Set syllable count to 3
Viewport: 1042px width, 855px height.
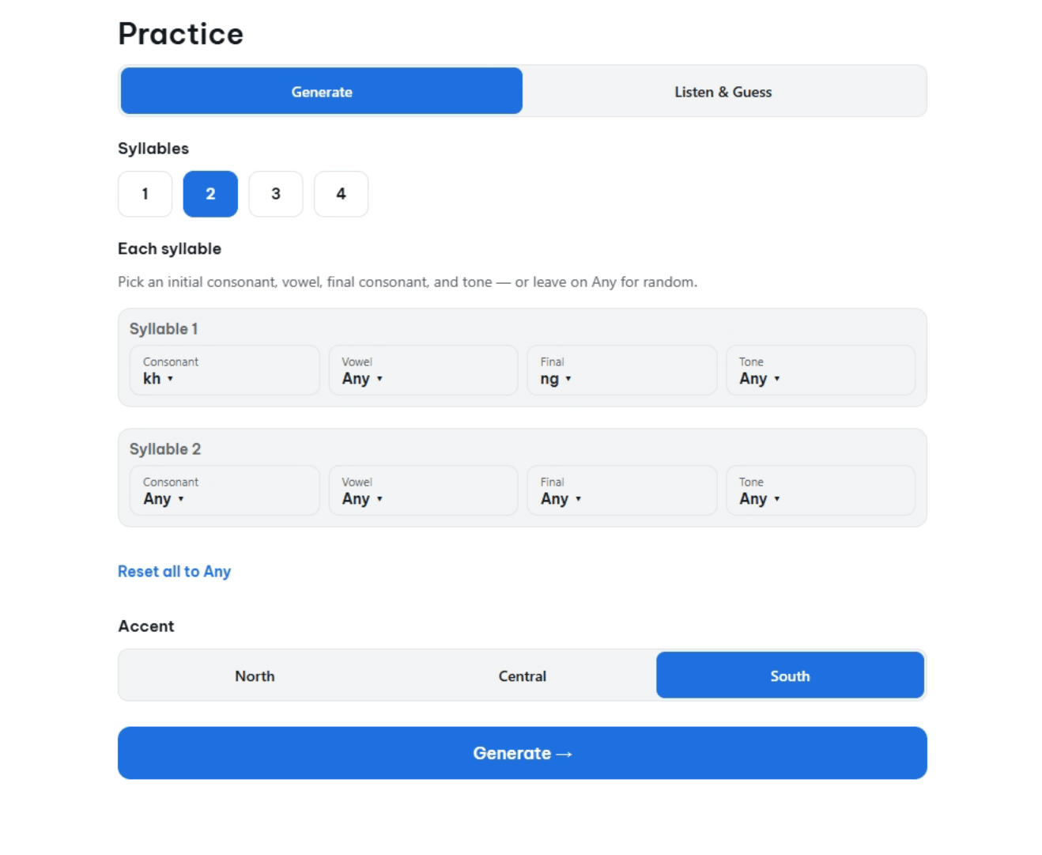[276, 194]
